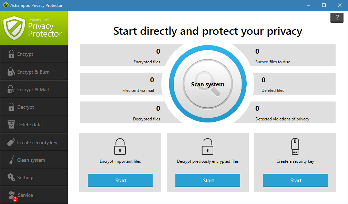Start decrypting previously encrypted files

coord(207,180)
